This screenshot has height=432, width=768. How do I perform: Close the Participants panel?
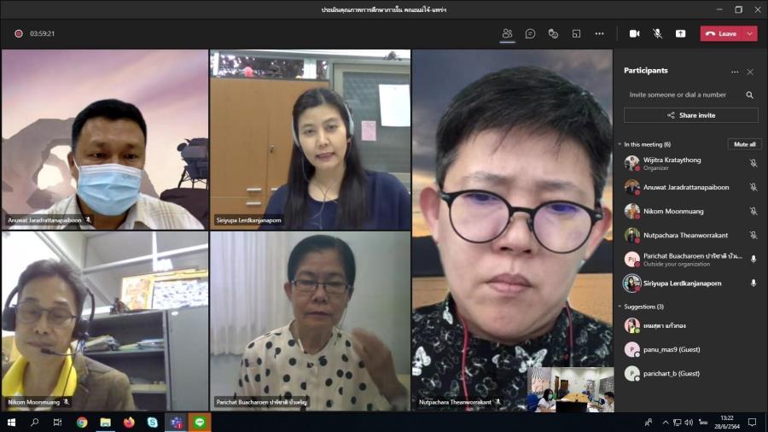(750, 72)
